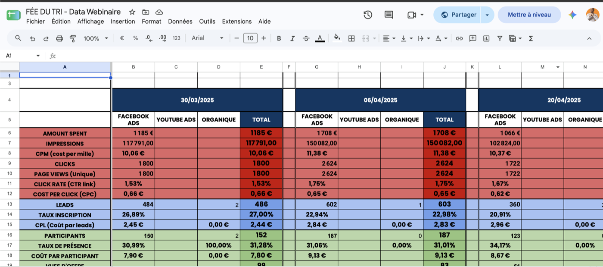Click the print icon in toolbar

(59, 38)
